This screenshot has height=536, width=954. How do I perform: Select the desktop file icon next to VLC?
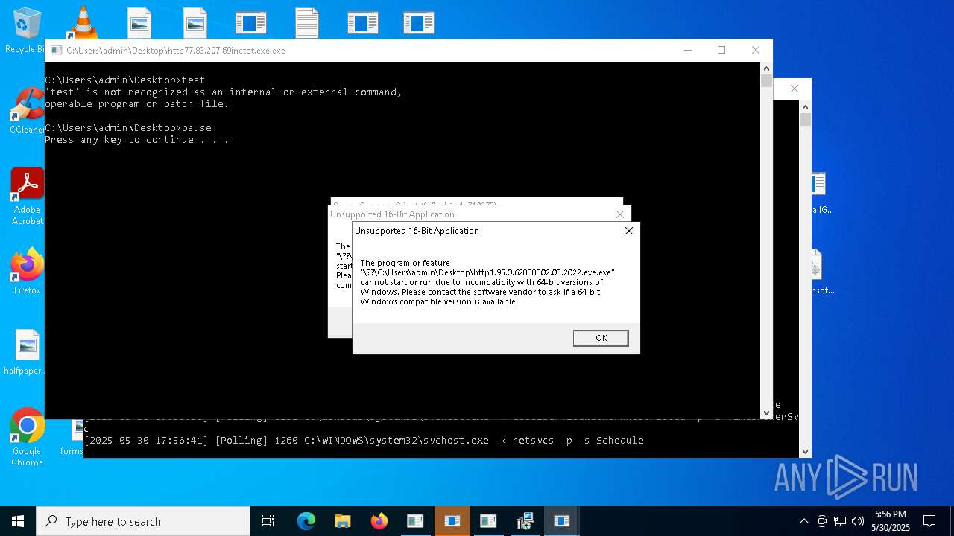[x=139, y=22]
